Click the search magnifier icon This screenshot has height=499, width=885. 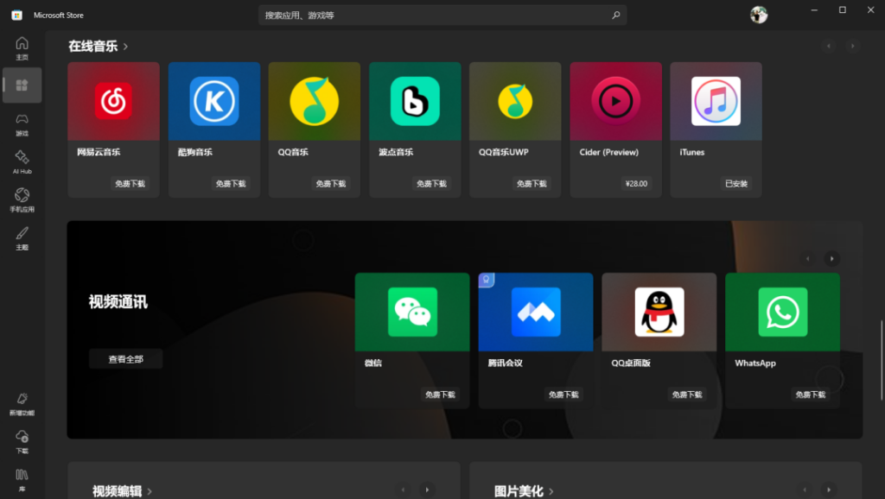[615, 16]
